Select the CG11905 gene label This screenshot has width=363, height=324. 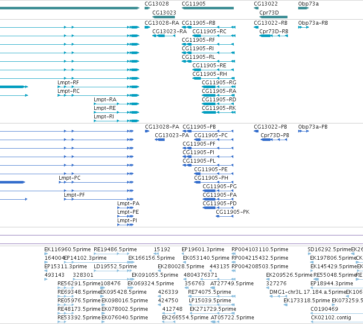tap(194, 4)
